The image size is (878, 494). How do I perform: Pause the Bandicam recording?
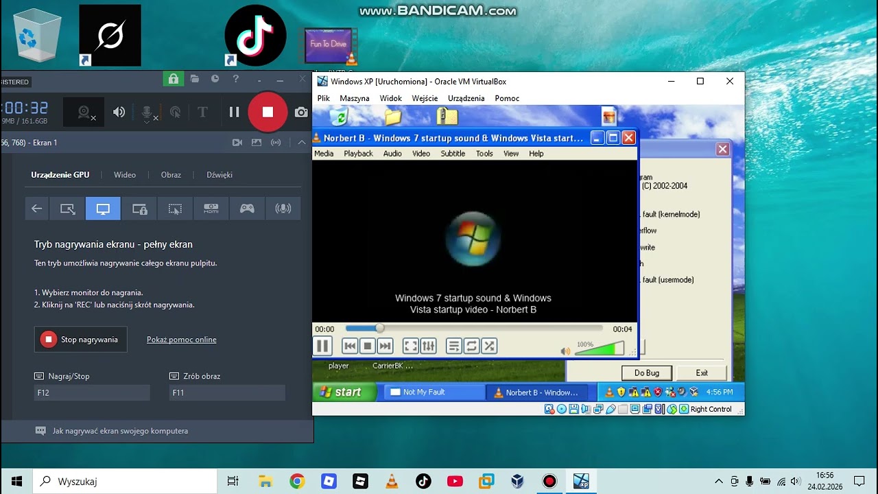pyautogui.click(x=234, y=112)
